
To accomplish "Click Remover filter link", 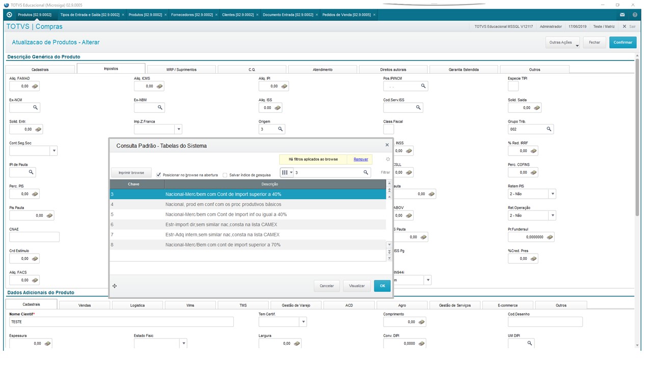I will pyautogui.click(x=361, y=159).
